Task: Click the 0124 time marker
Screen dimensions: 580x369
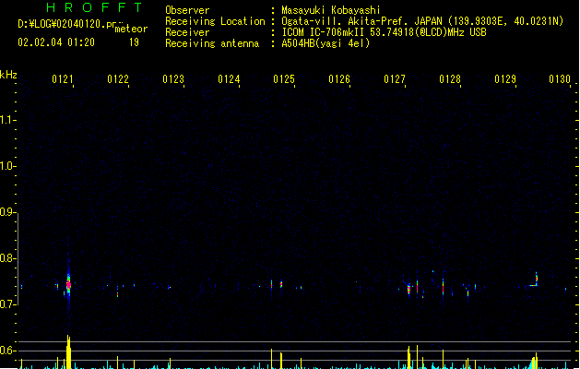Action: coord(229,79)
